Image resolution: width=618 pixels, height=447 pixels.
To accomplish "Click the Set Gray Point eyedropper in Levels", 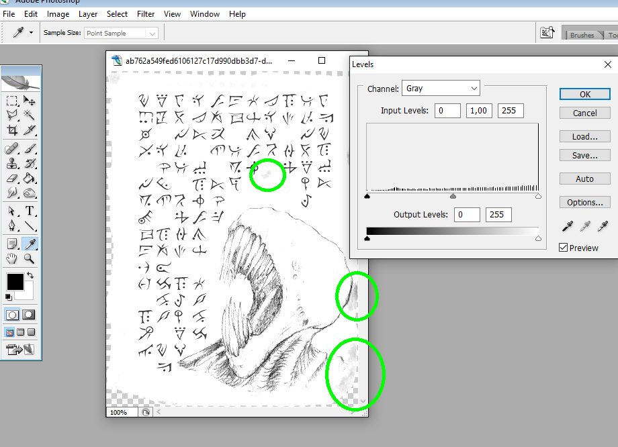I will 585,226.
